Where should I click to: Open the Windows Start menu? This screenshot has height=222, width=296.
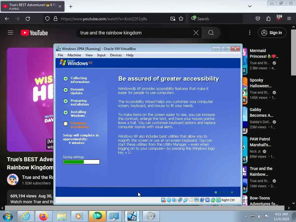pyautogui.click(x=8, y=216)
